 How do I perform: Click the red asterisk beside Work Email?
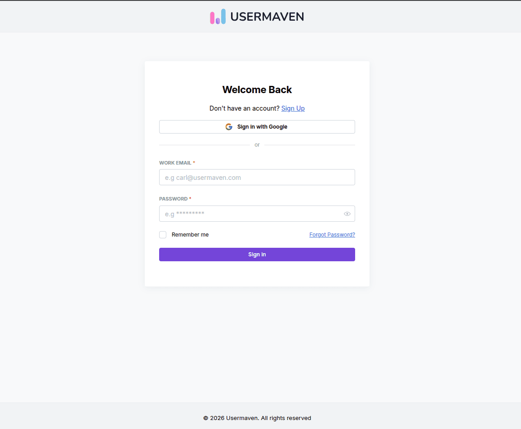(194, 162)
